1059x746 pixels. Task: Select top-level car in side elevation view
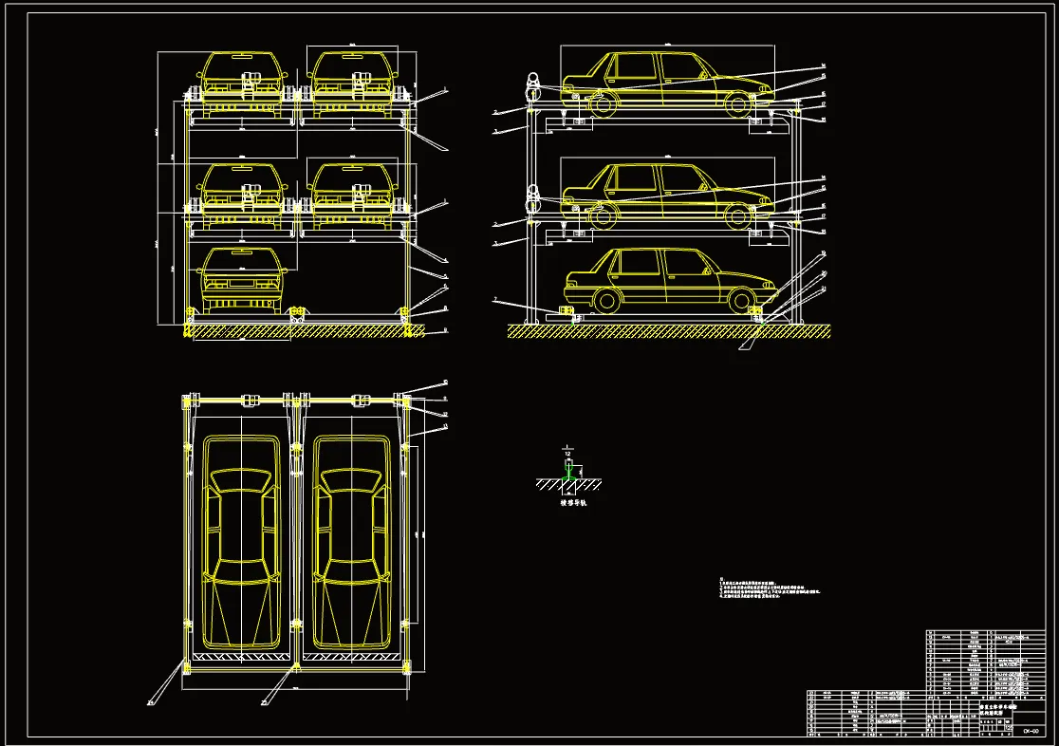[x=667, y=84]
